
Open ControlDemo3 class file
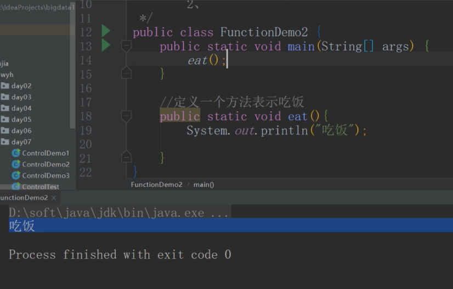46,175
